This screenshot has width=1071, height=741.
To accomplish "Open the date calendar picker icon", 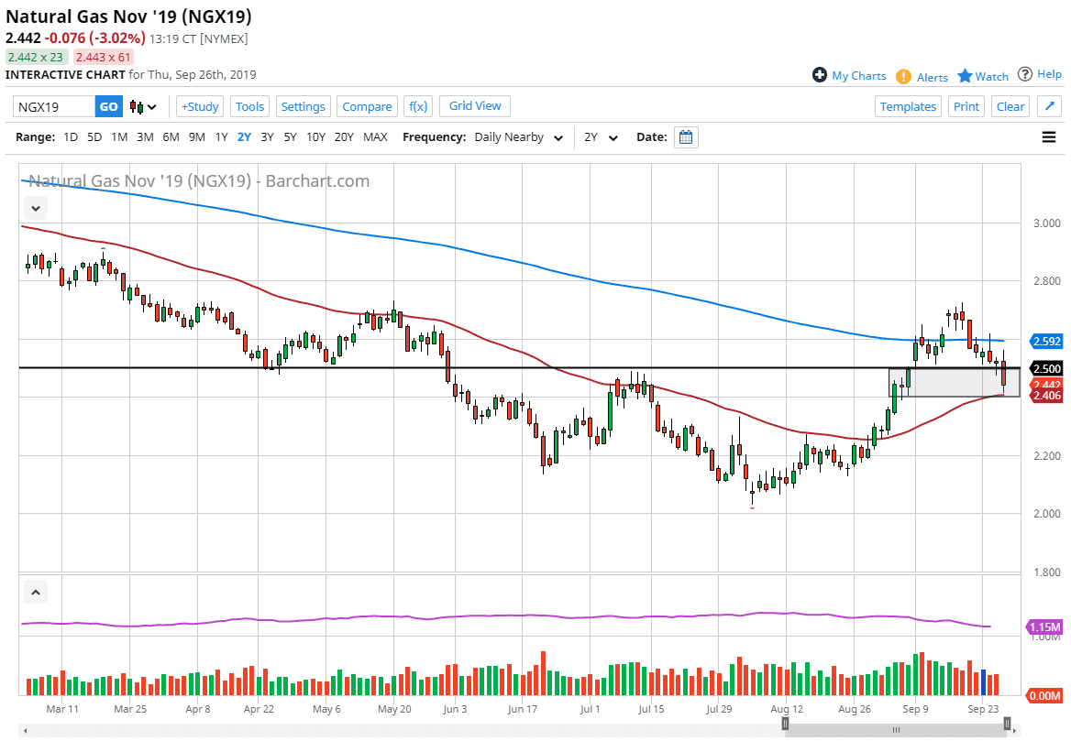I will (686, 137).
